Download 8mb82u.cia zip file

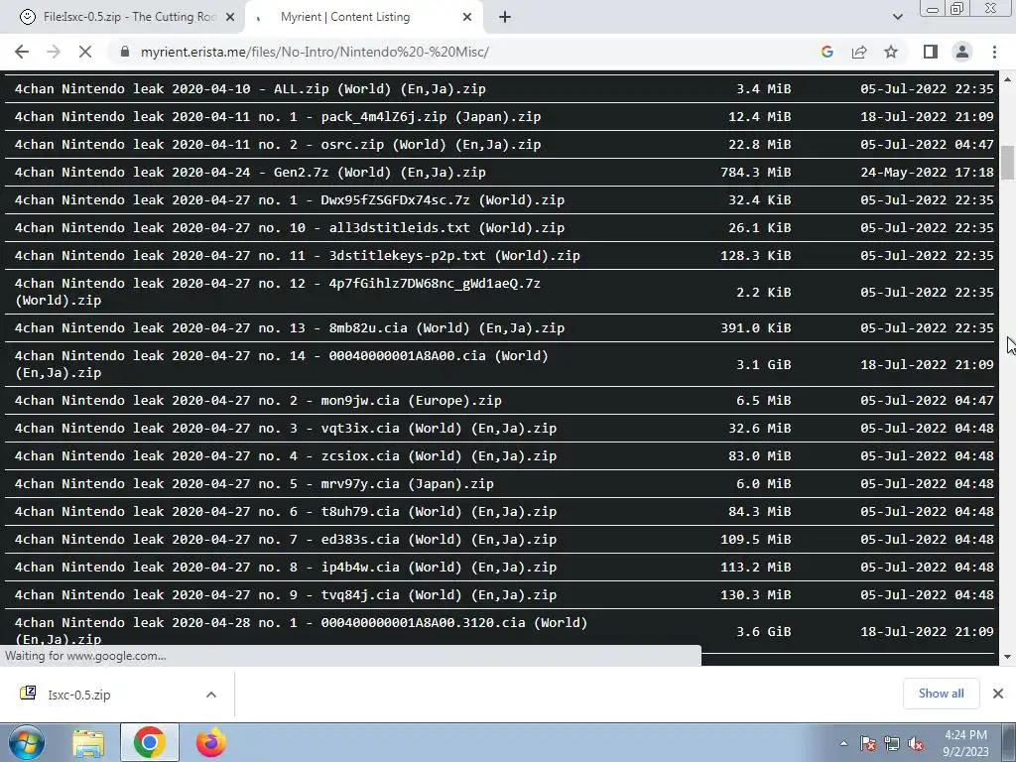pyautogui.click(x=290, y=327)
